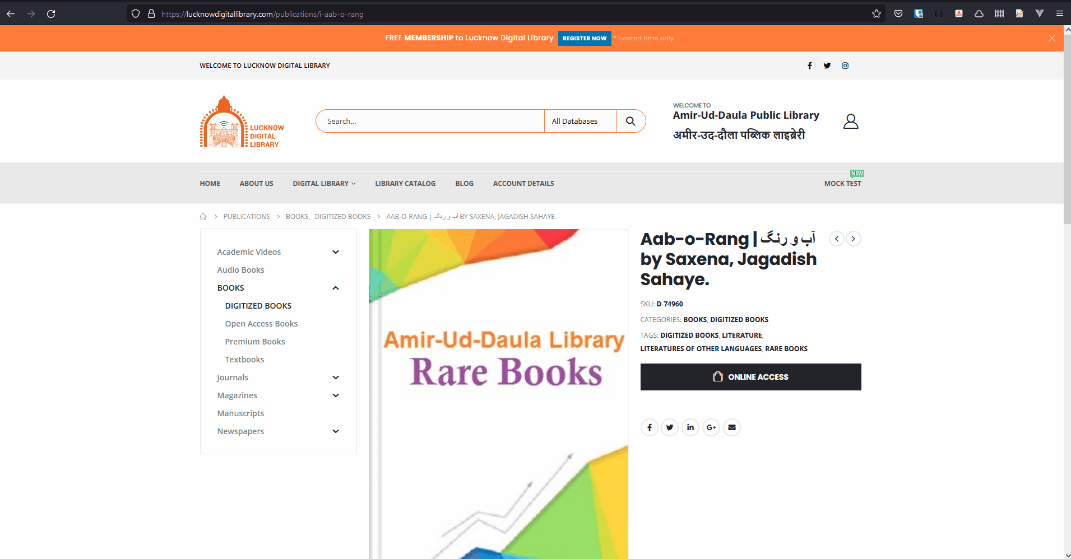Screen dimensions: 1071x559
Task: Click the BOOKS category link
Action: coord(695,320)
